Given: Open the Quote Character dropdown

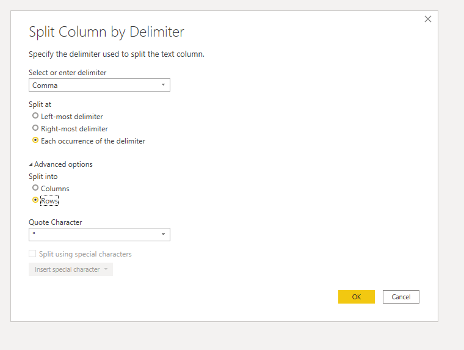Looking at the screenshot, I should coord(100,235).
